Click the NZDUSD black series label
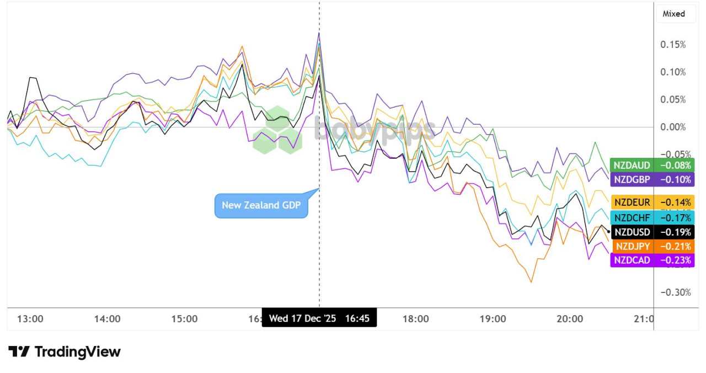Screen dimensions: 706x373 (632, 232)
